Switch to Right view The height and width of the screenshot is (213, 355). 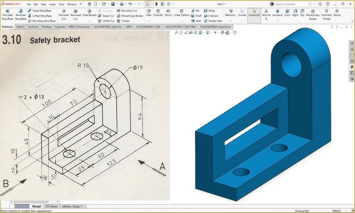[x=295, y=13]
